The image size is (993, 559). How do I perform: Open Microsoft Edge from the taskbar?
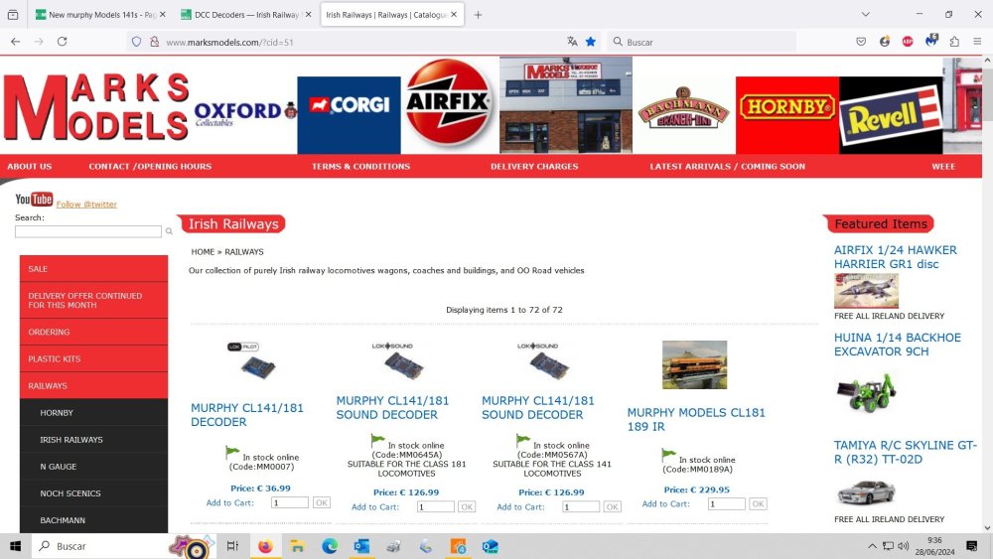330,546
